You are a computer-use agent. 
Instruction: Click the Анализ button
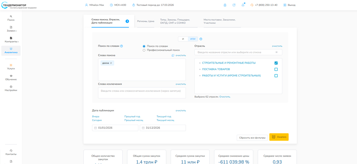(x=279, y=137)
